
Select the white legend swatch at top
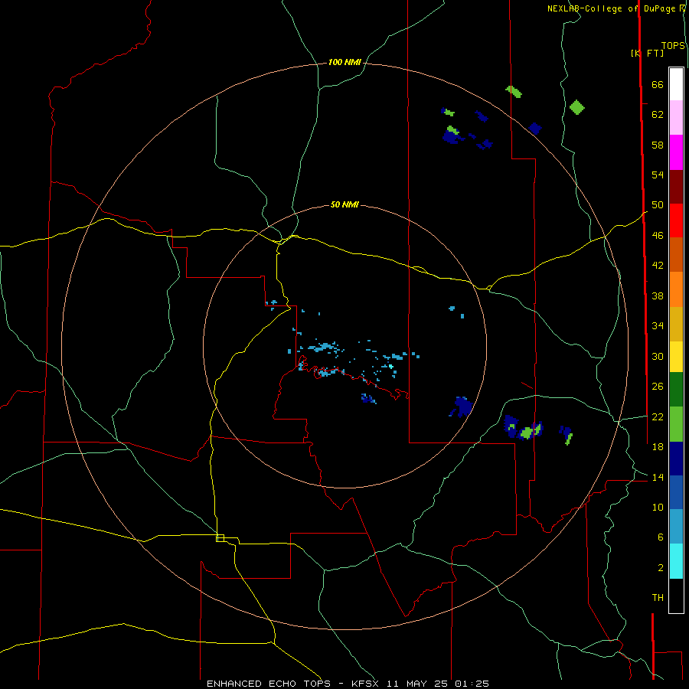click(x=676, y=84)
